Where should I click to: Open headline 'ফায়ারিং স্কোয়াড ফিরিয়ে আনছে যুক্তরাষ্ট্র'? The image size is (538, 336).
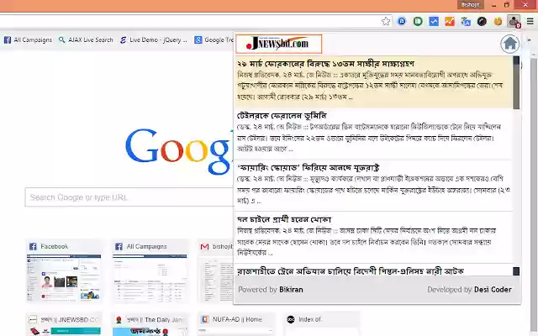[x=308, y=168]
